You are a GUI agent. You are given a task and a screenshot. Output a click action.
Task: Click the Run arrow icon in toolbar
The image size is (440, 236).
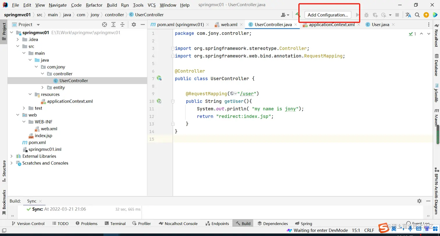[x=358, y=15]
